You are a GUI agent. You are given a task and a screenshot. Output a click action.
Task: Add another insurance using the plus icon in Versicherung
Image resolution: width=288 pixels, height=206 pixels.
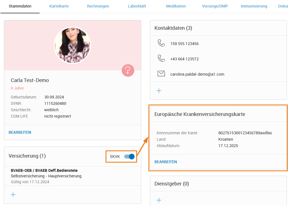click(13, 195)
